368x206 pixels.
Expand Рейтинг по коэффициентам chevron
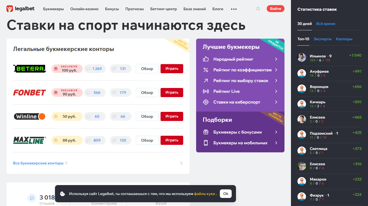point(276,70)
